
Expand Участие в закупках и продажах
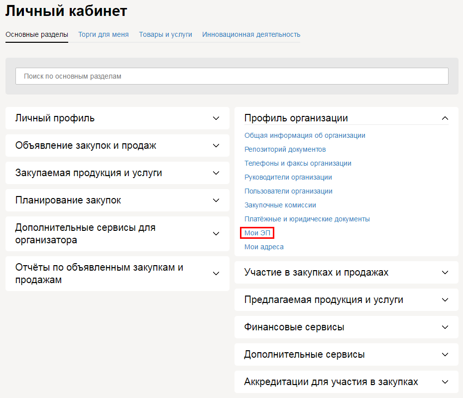(346, 273)
